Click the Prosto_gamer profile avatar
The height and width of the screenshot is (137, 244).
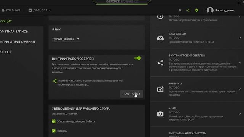click(x=210, y=10)
